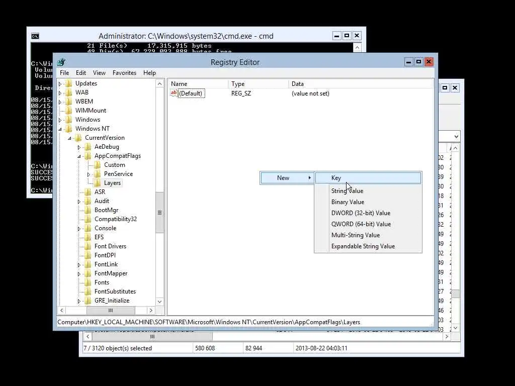The image size is (515, 386).
Task: Click the FontSubstitutes folder icon
Action: pos(88,292)
